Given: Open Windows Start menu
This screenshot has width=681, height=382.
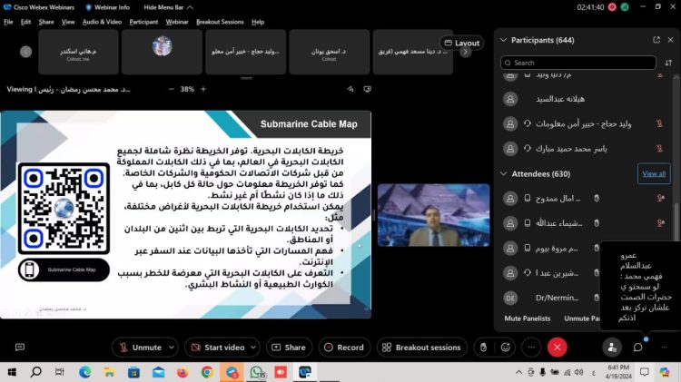Looking at the screenshot, I should click(x=12, y=372).
